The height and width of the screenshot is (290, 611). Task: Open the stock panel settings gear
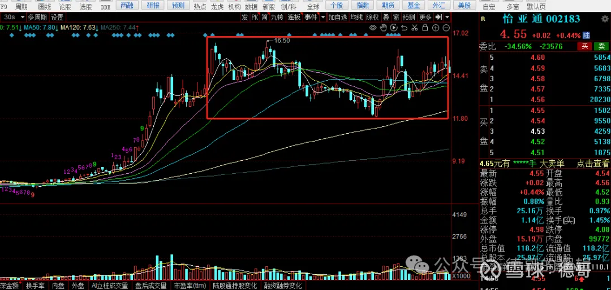[x=605, y=19]
